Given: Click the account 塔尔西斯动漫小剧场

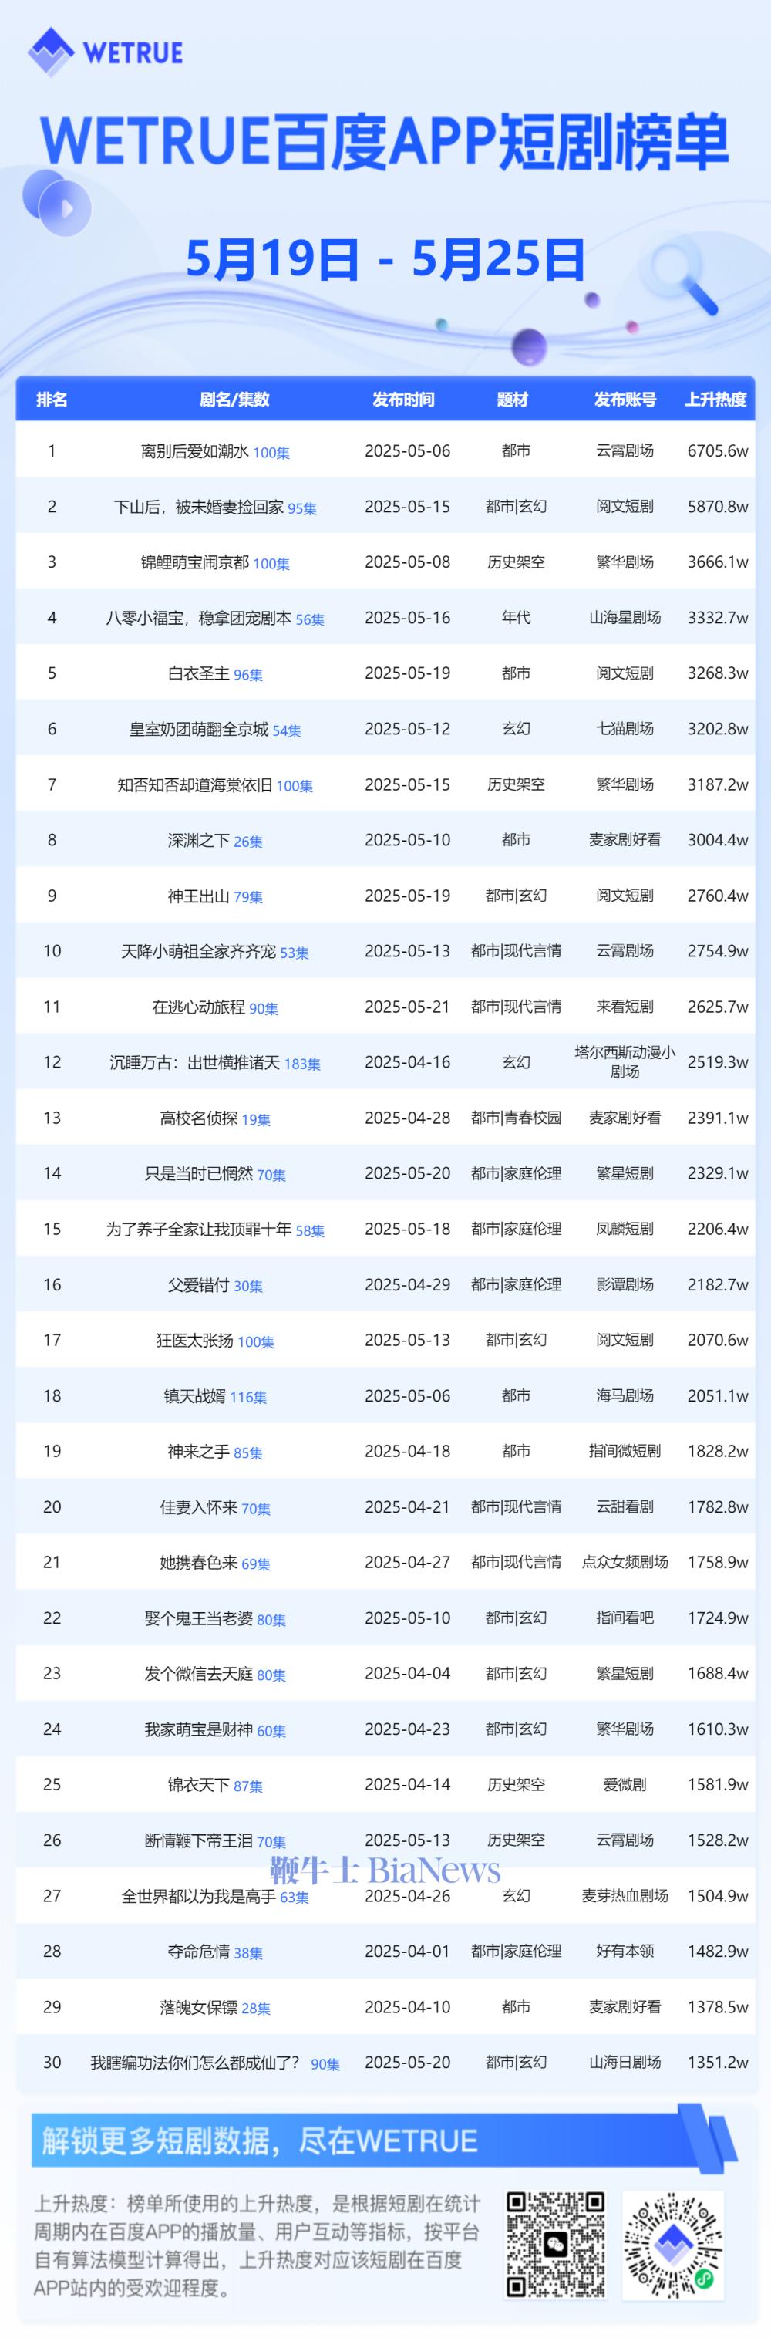Looking at the screenshot, I should [x=625, y=1062].
